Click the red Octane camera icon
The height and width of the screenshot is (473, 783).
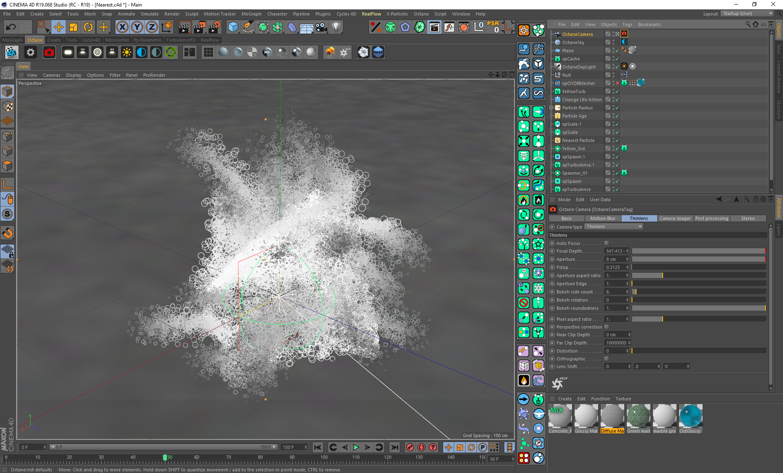(49, 52)
